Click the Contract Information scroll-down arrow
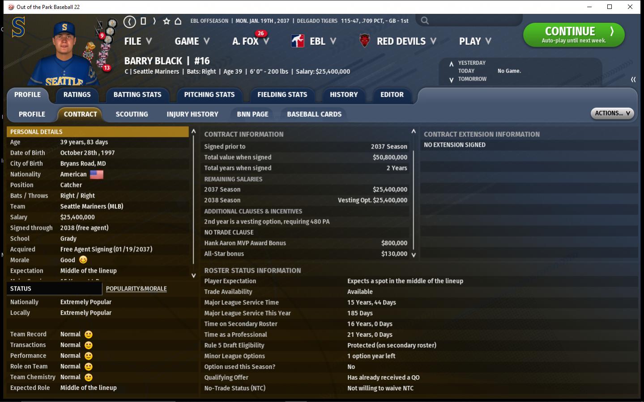The image size is (644, 402). click(414, 255)
